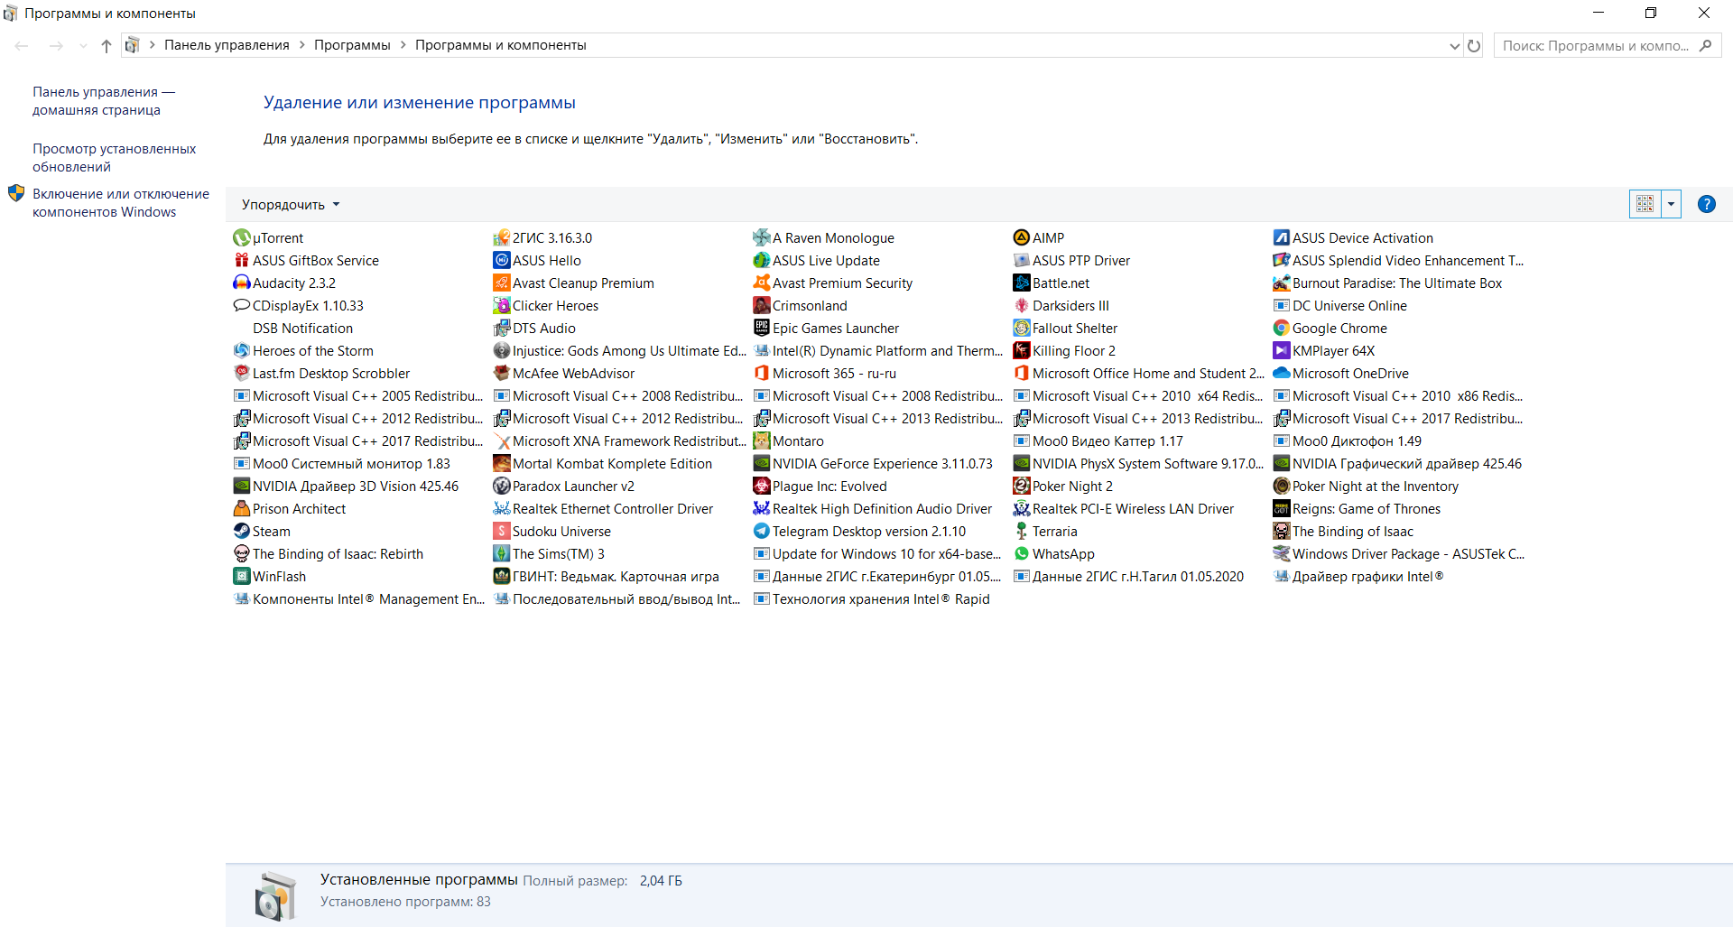The width and height of the screenshot is (1733, 927).
Task: Open Панель управления — домашняя страница link
Action: click(104, 101)
